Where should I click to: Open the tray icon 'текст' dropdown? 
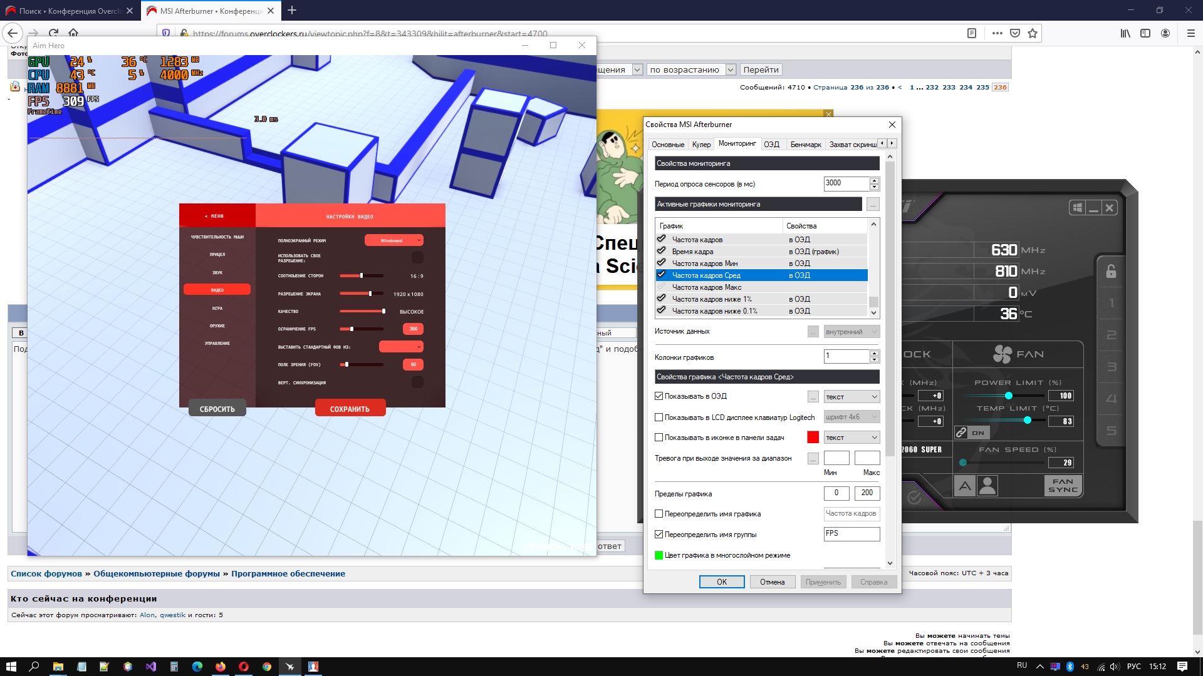[851, 438]
